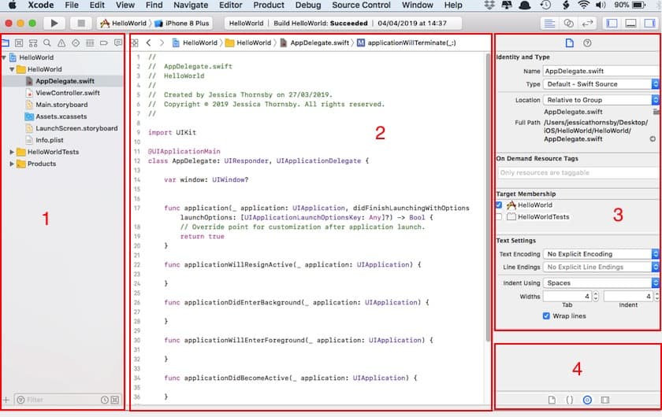This screenshot has height=417, width=662.
Task: Select AppDelegate.swift in the jump bar
Action: click(x=314, y=42)
